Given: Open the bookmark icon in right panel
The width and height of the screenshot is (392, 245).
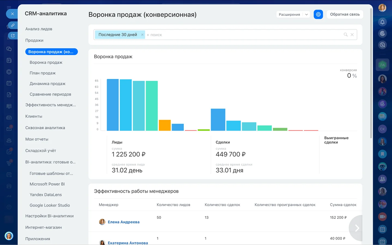Looking at the screenshot, I should click(382, 154).
